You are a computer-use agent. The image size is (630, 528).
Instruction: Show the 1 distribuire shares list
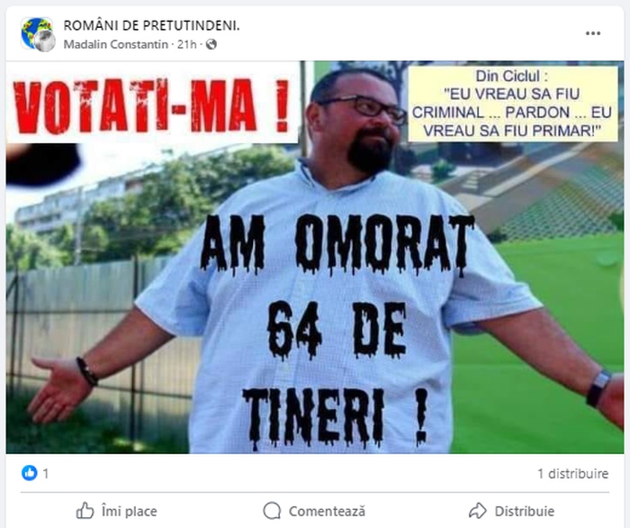(573, 473)
